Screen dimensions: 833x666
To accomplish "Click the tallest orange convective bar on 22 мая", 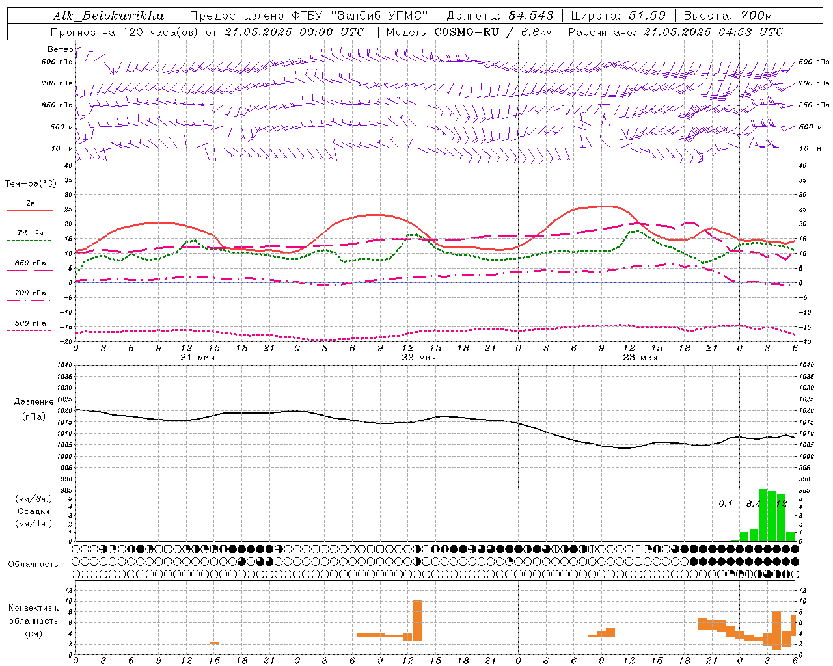I will tap(417, 620).
